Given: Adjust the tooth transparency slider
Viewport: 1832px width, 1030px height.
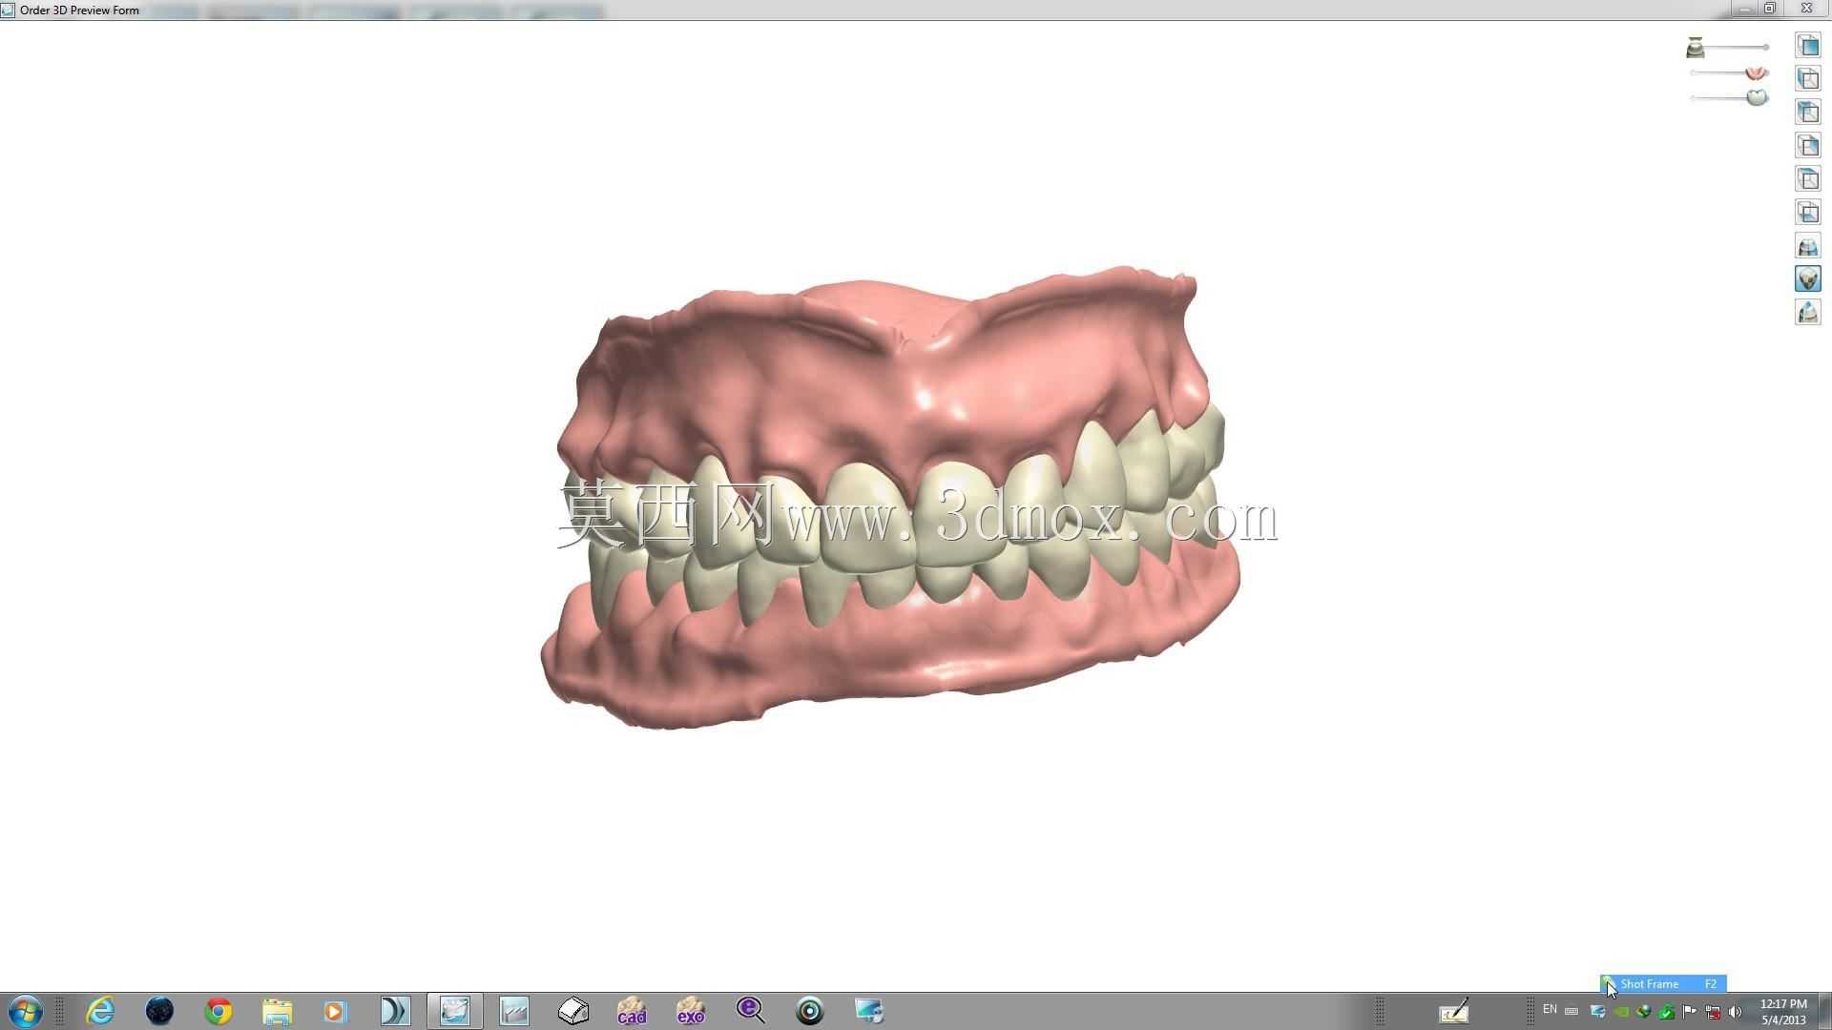Looking at the screenshot, I should click(x=1728, y=97).
